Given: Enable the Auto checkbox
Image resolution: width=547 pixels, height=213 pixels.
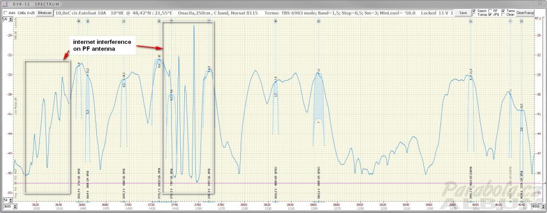Looking at the screenshot, I should tap(5, 13).
